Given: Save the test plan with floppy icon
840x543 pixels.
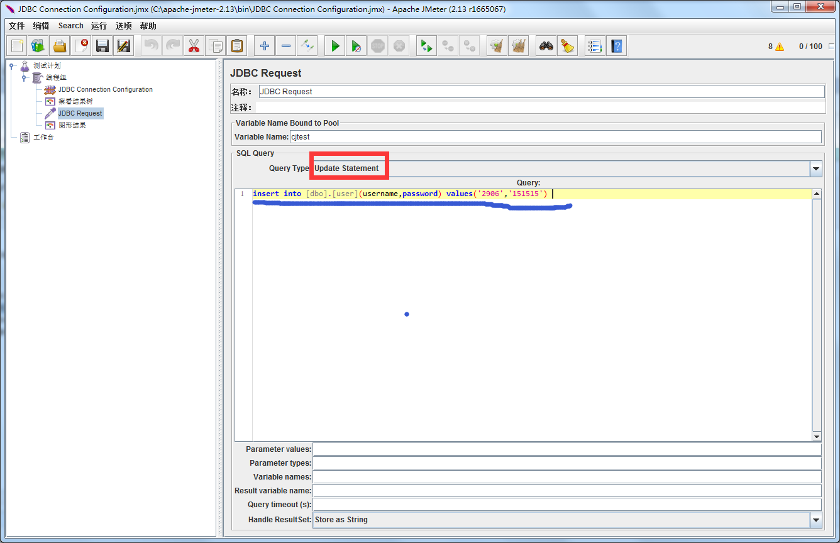Looking at the screenshot, I should pos(102,46).
